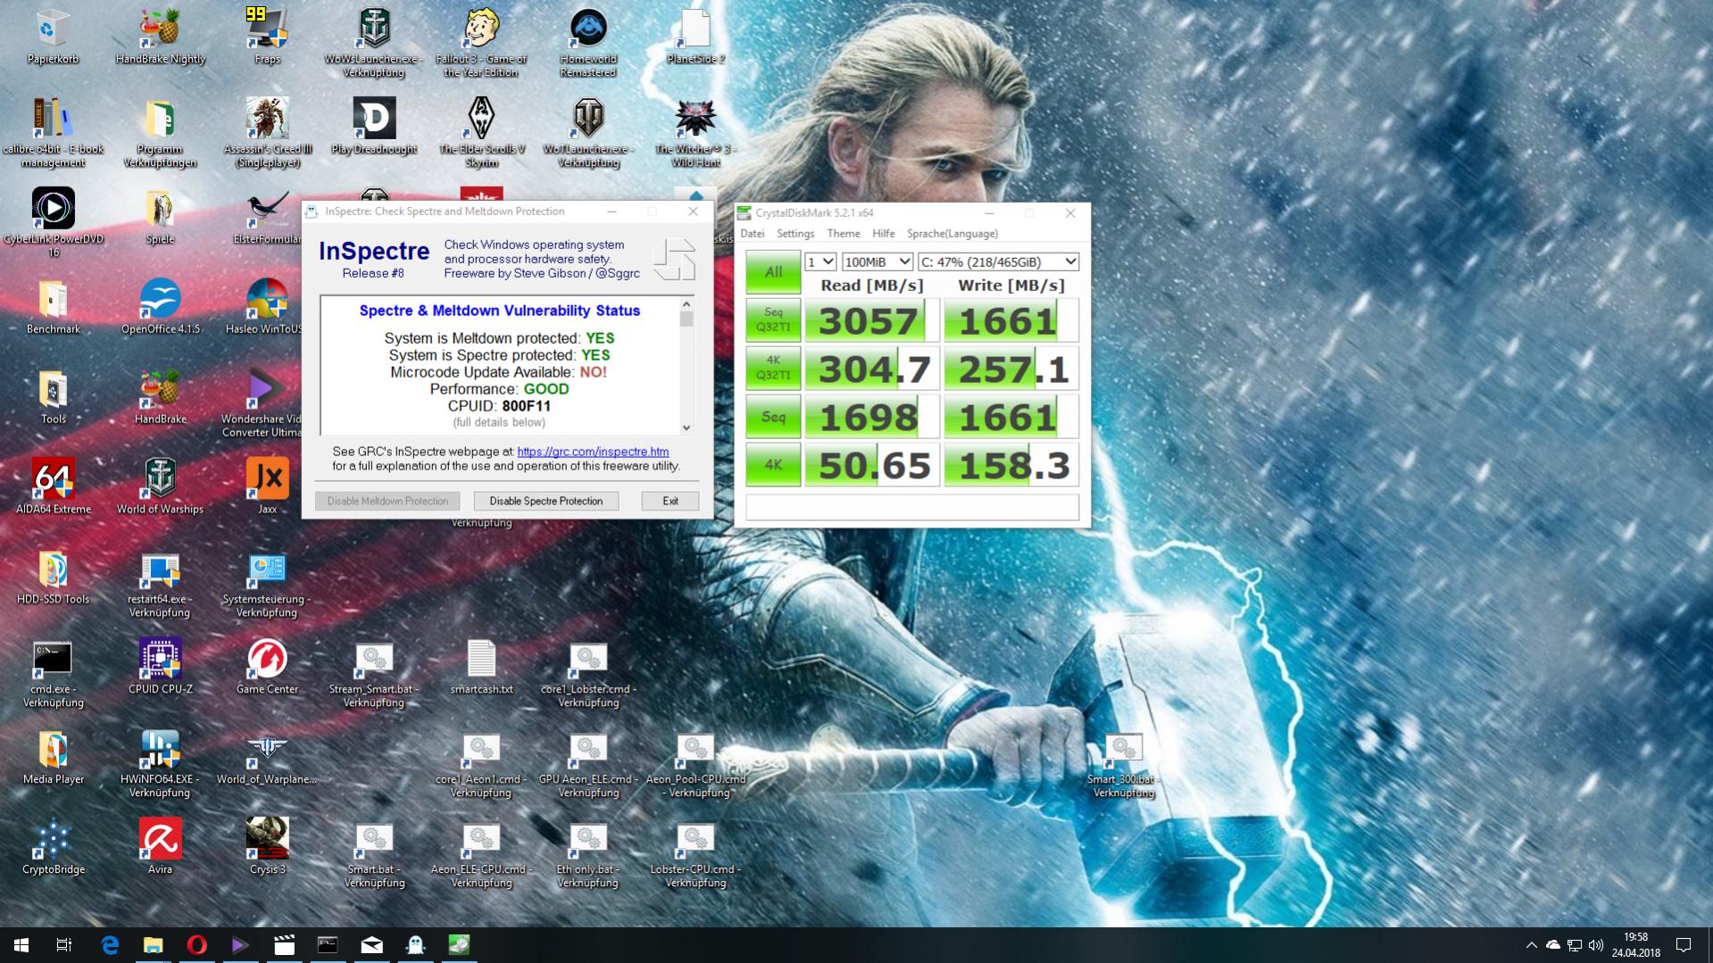The width and height of the screenshot is (1713, 963).
Task: Launch Homeworld Remastered shortcut
Action: [588, 43]
